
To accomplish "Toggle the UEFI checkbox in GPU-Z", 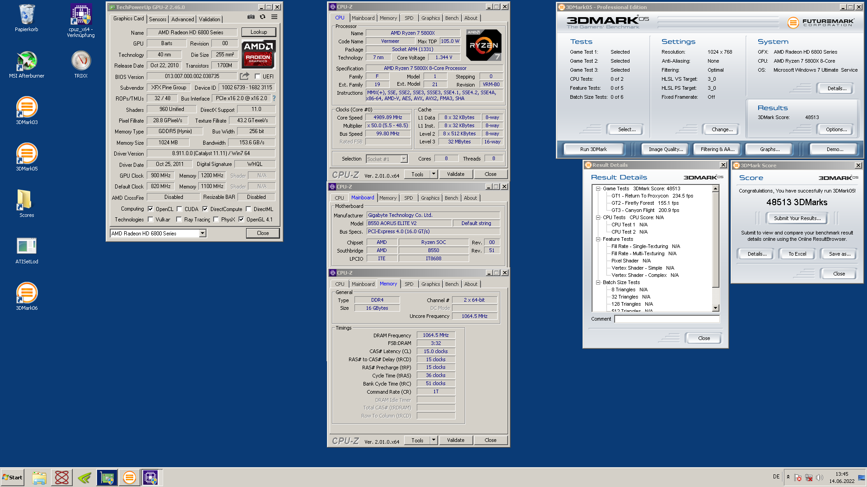I will 257,77.
